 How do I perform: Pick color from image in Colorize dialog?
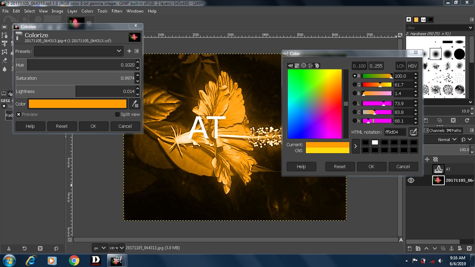click(x=135, y=104)
